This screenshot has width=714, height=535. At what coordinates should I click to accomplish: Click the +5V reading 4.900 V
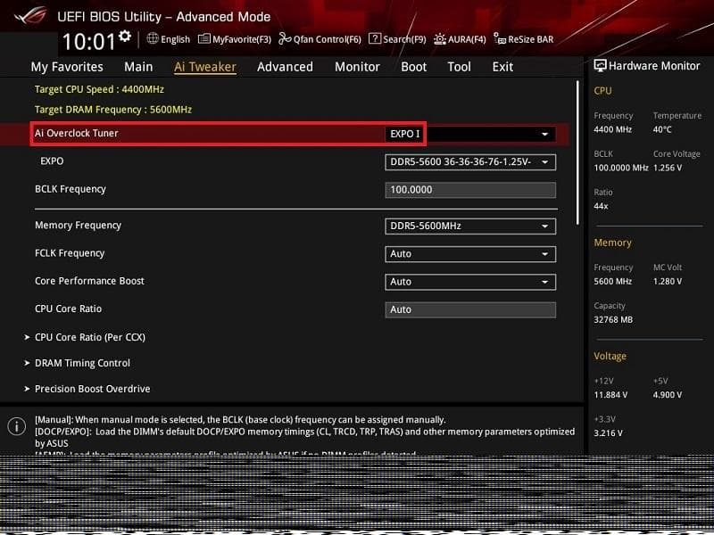(x=667, y=395)
